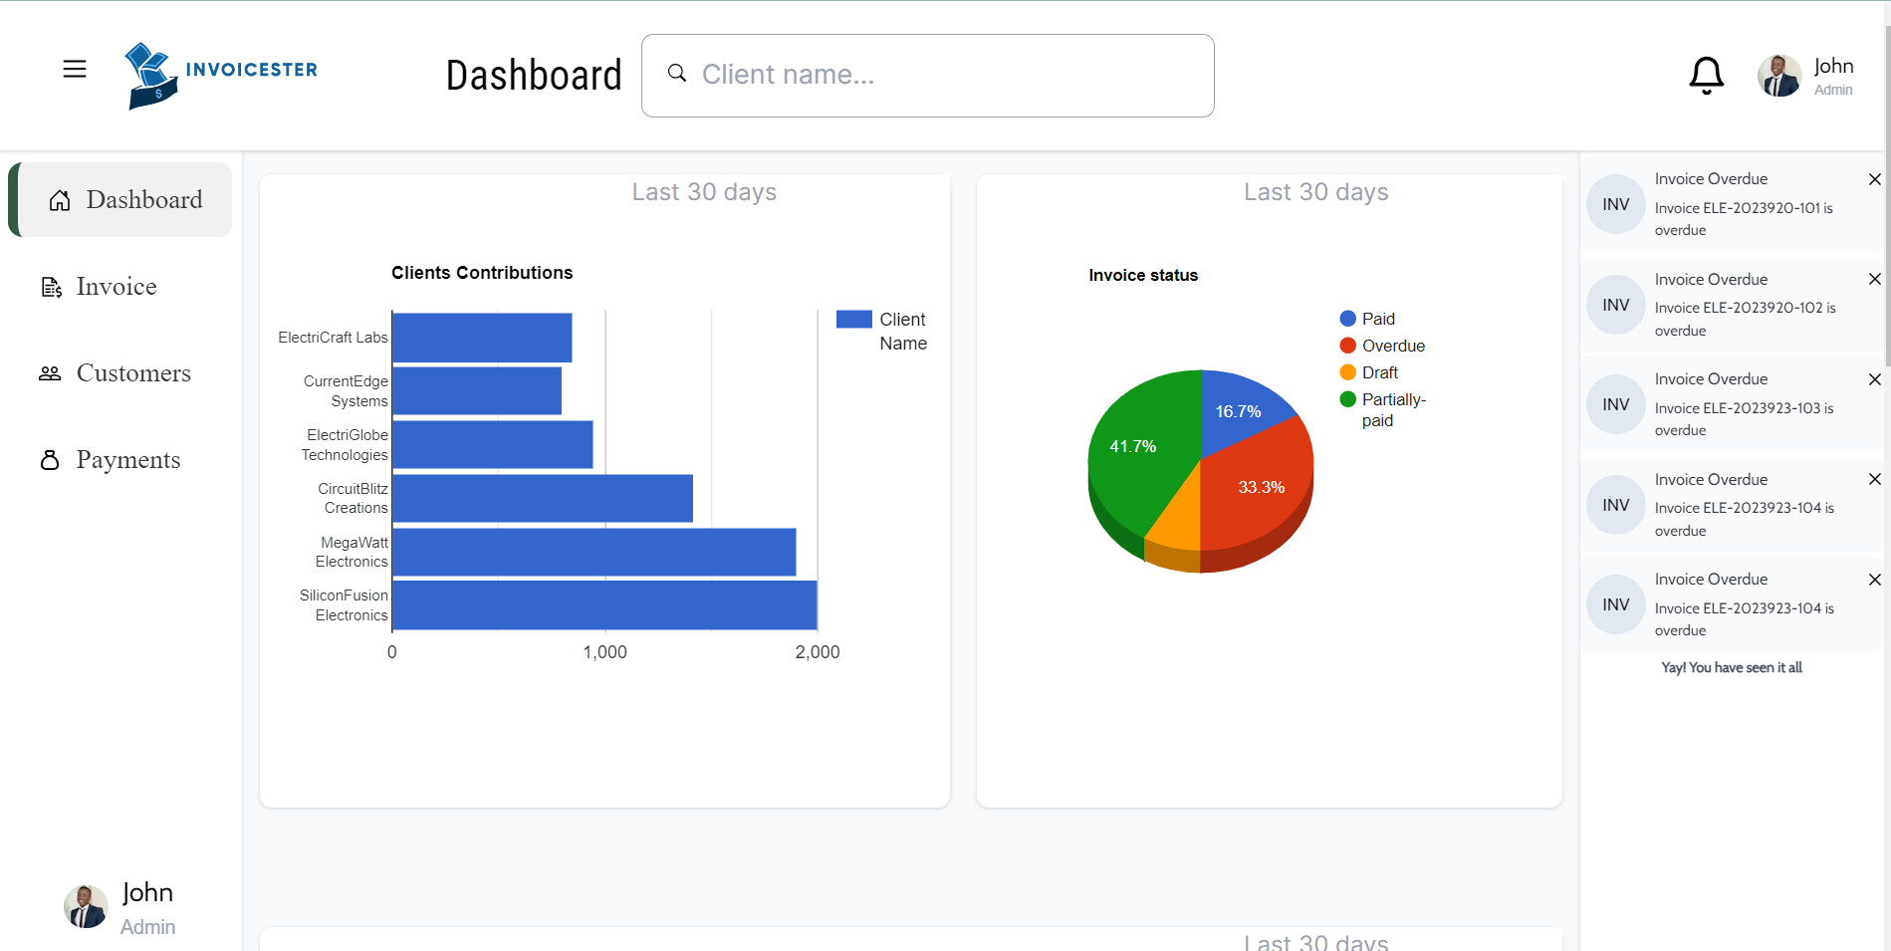Open the hamburger menu icon
This screenshot has width=1891, height=951.
[x=75, y=69]
